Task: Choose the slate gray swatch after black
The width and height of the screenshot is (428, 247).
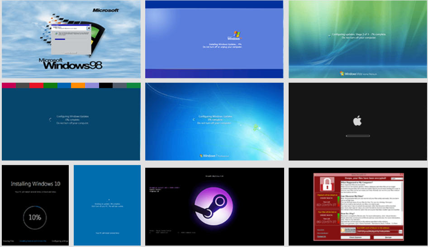Action: tap(120, 85)
